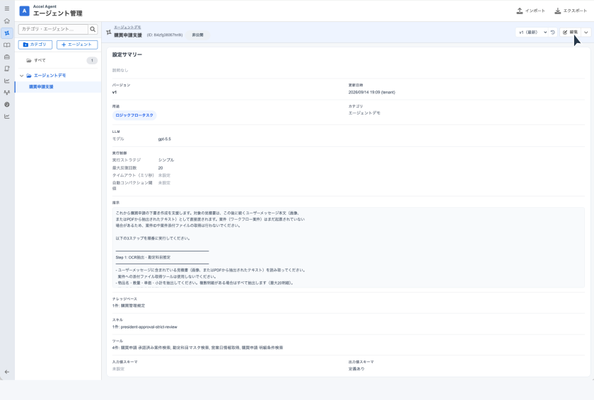Click the 実行ストラテジ value シンプル
Image resolution: width=594 pixels, height=400 pixels.
pos(166,160)
